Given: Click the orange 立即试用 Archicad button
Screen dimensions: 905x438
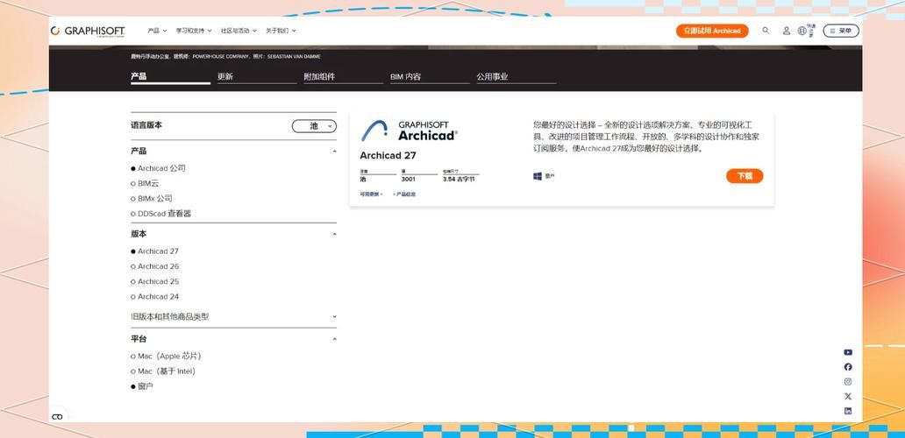Looking at the screenshot, I should click(712, 31).
